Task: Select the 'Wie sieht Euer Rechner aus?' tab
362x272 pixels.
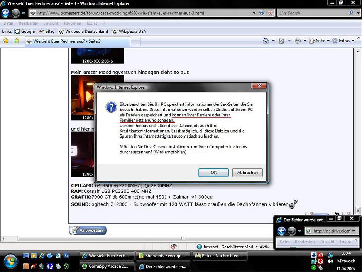Action: point(77,41)
